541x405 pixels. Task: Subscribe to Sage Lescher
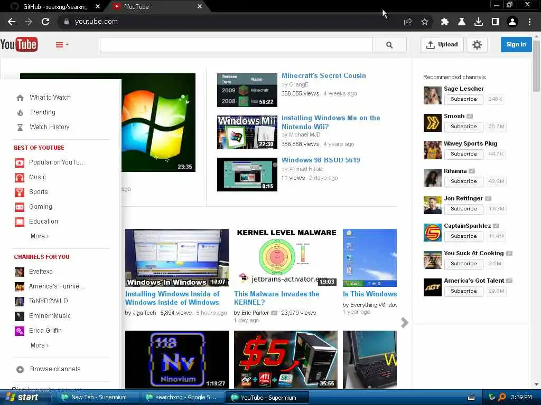click(463, 99)
